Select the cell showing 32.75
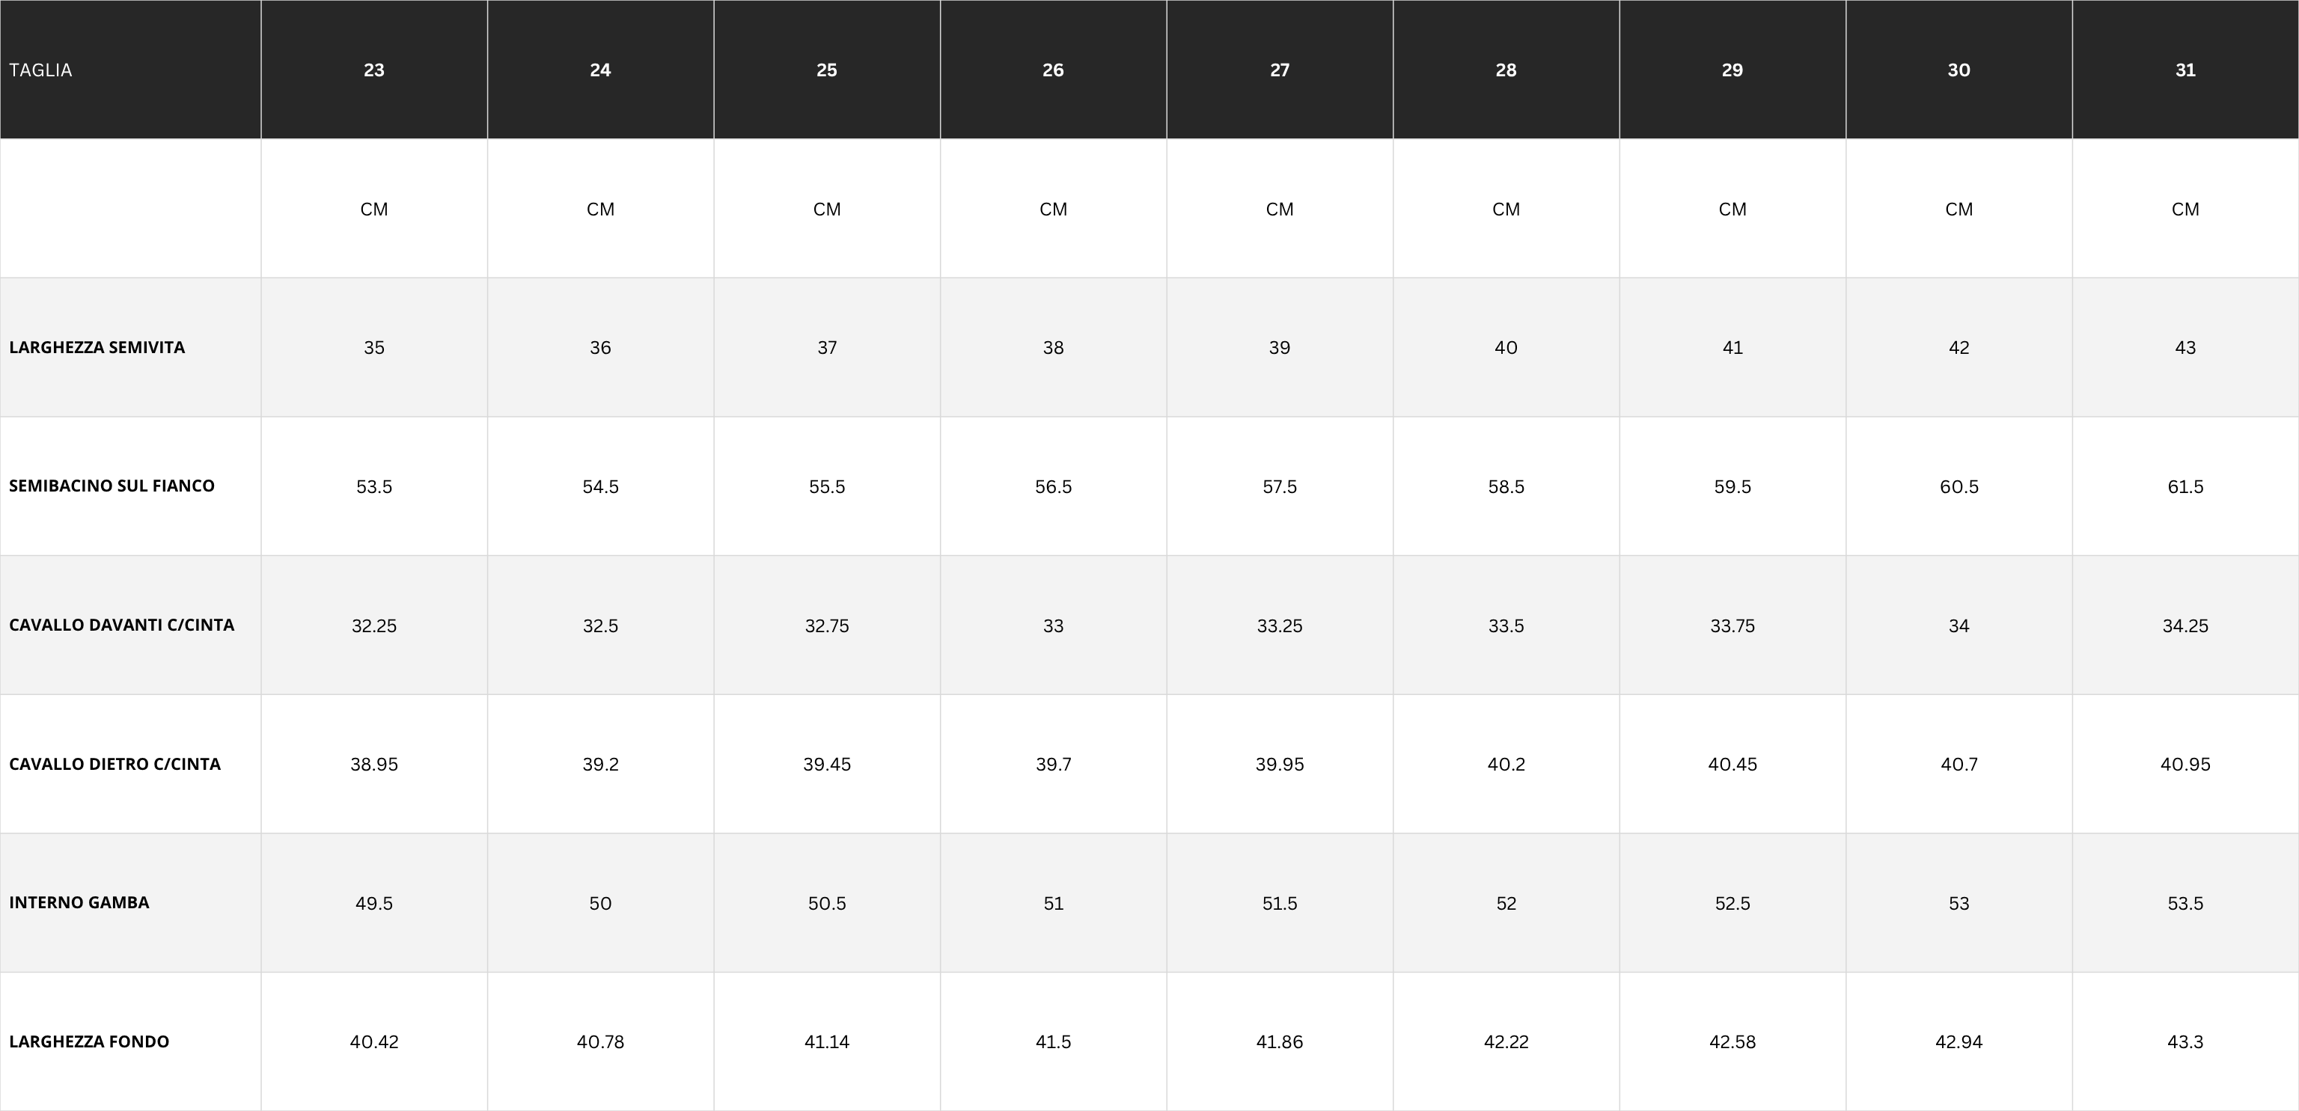2299x1111 pixels. pyautogui.click(x=827, y=625)
